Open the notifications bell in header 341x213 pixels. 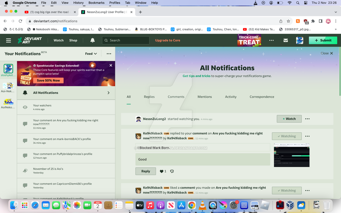coord(92,40)
